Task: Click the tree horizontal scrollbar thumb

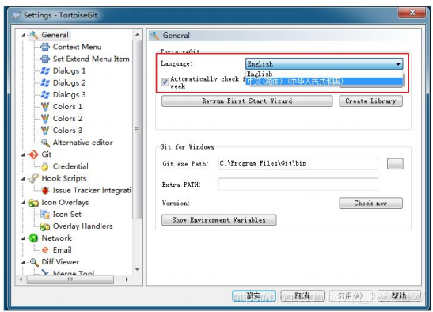Action: point(70,280)
